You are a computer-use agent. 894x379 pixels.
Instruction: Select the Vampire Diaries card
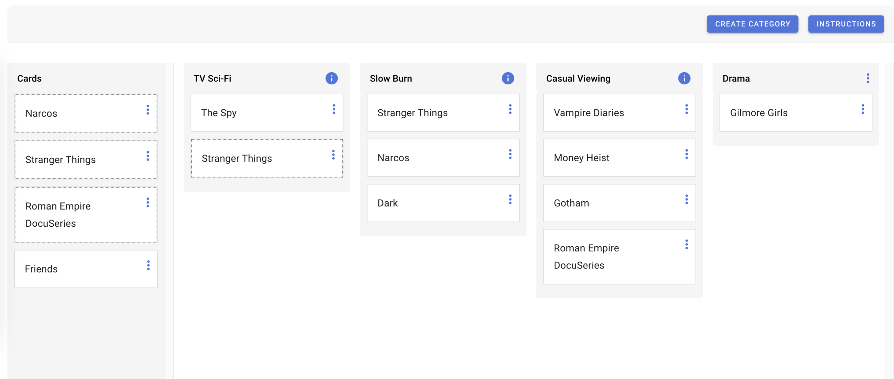(619, 113)
